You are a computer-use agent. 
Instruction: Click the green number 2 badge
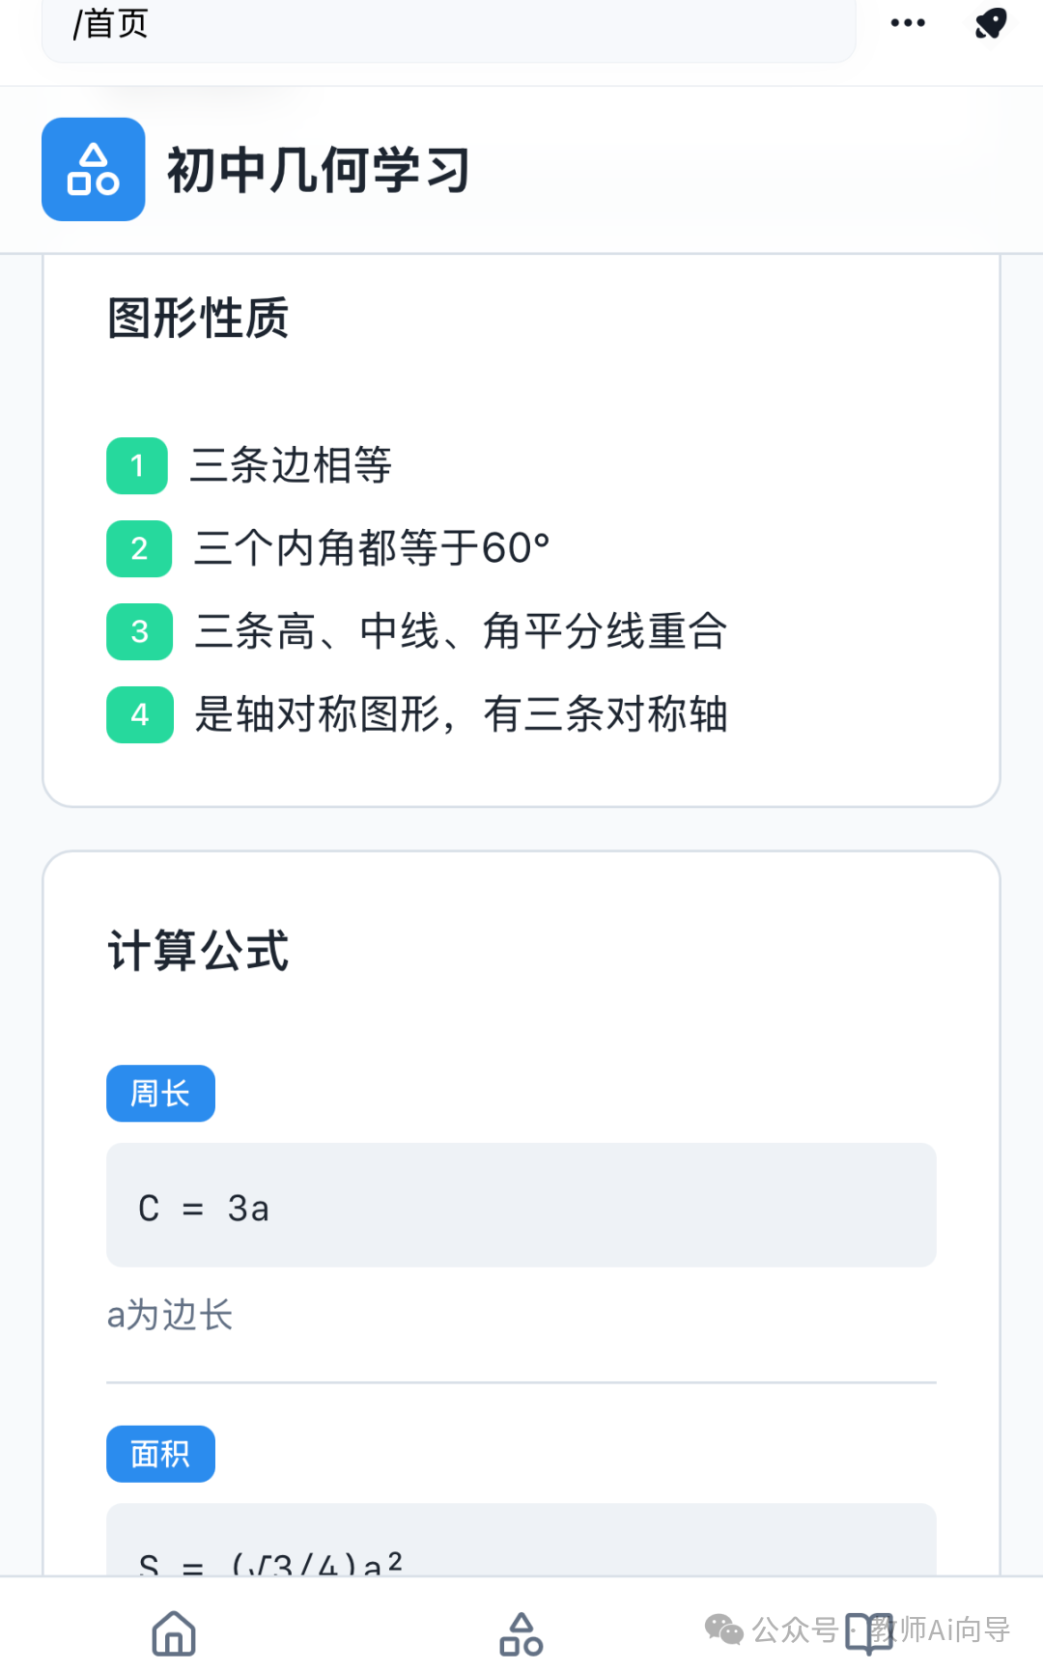click(x=139, y=548)
